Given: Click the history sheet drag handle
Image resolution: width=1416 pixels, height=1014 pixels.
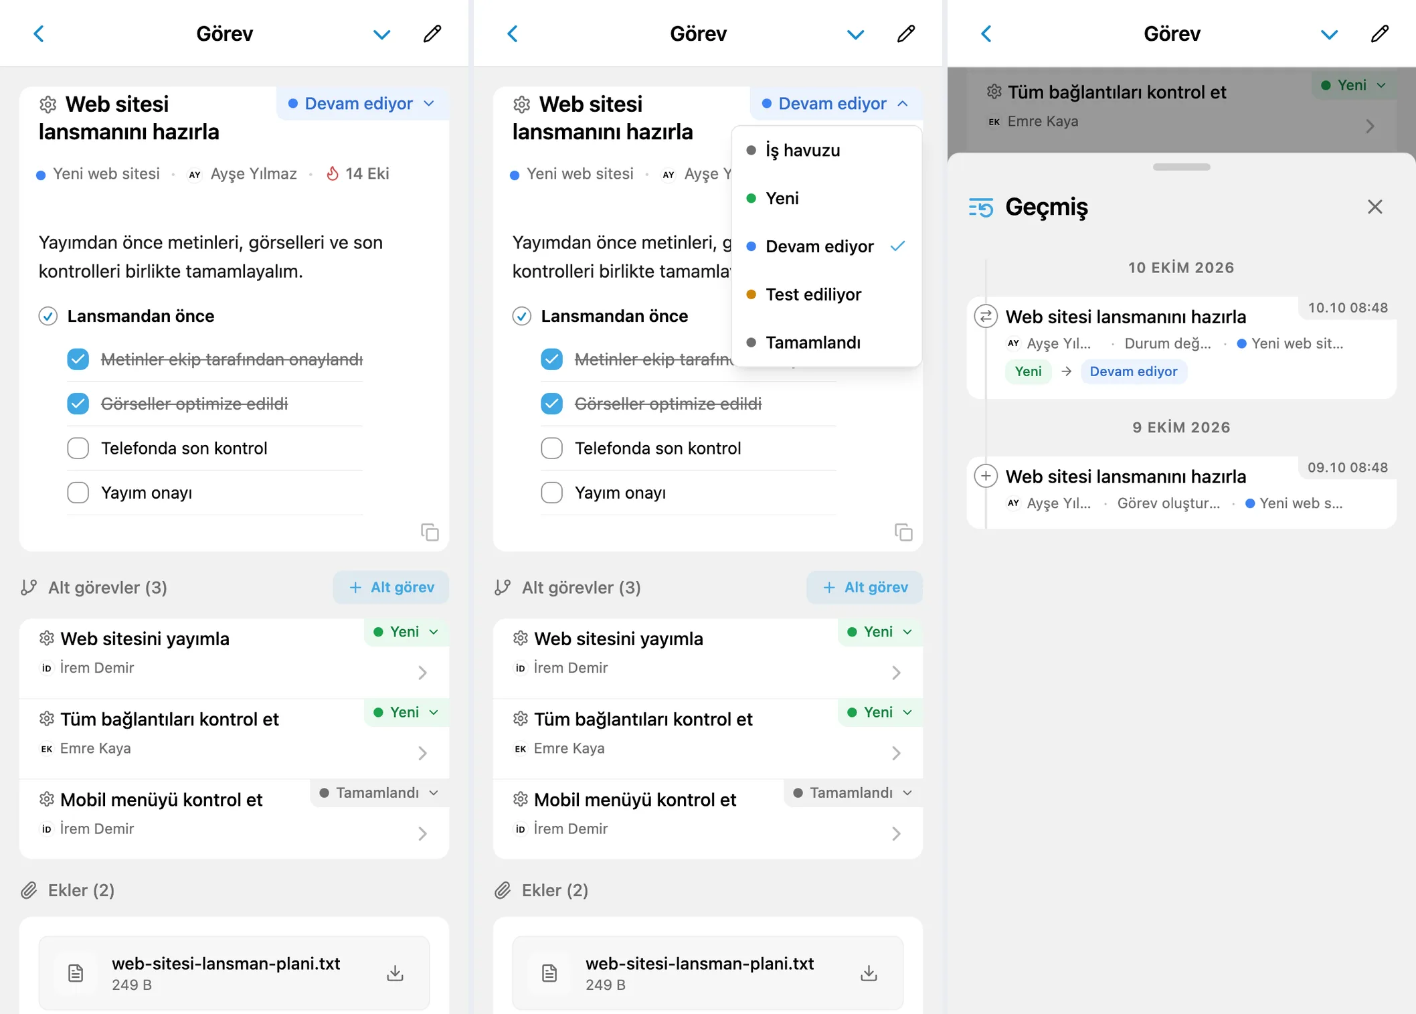Looking at the screenshot, I should (x=1182, y=167).
